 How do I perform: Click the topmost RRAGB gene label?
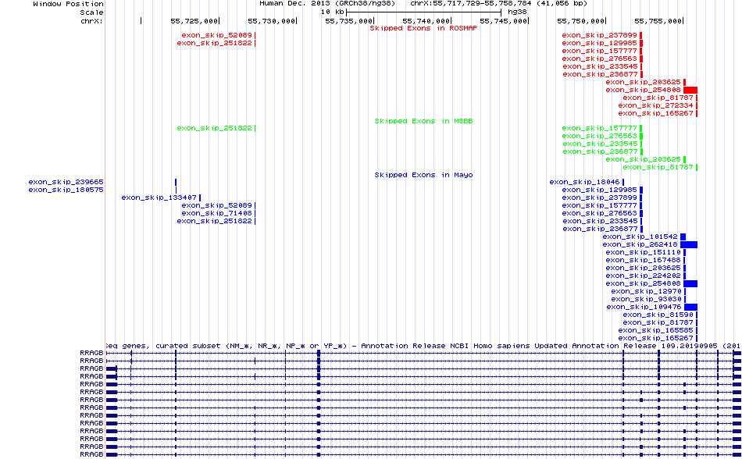tap(91, 353)
